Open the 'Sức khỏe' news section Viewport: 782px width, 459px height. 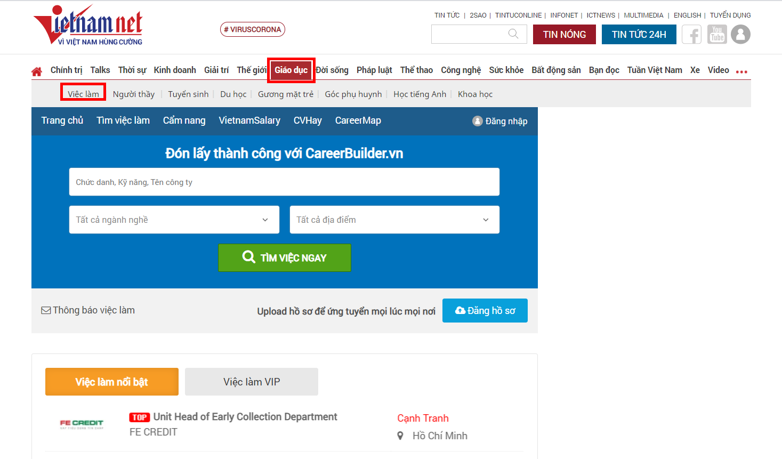tap(506, 70)
